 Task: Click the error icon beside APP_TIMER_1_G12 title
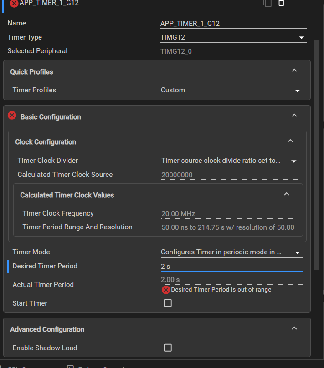tap(14, 4)
